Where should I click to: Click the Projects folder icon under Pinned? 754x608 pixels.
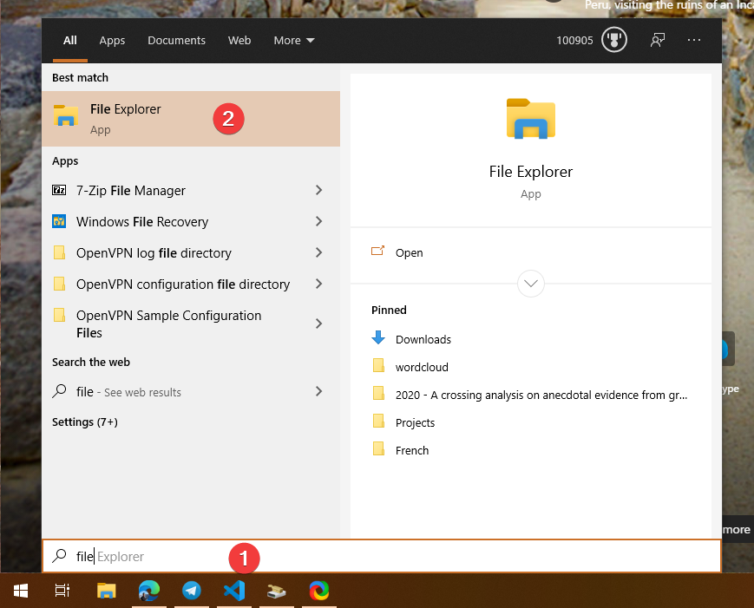[378, 421]
